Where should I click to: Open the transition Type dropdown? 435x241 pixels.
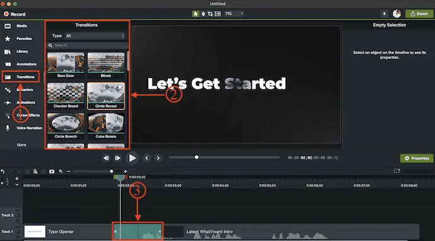click(95, 36)
